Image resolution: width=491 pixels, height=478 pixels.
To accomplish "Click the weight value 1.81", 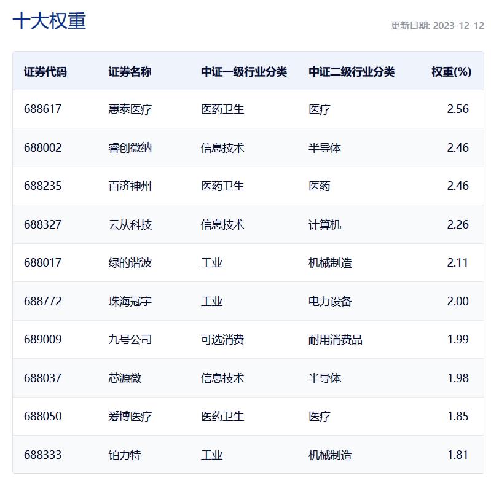I will [458, 455].
